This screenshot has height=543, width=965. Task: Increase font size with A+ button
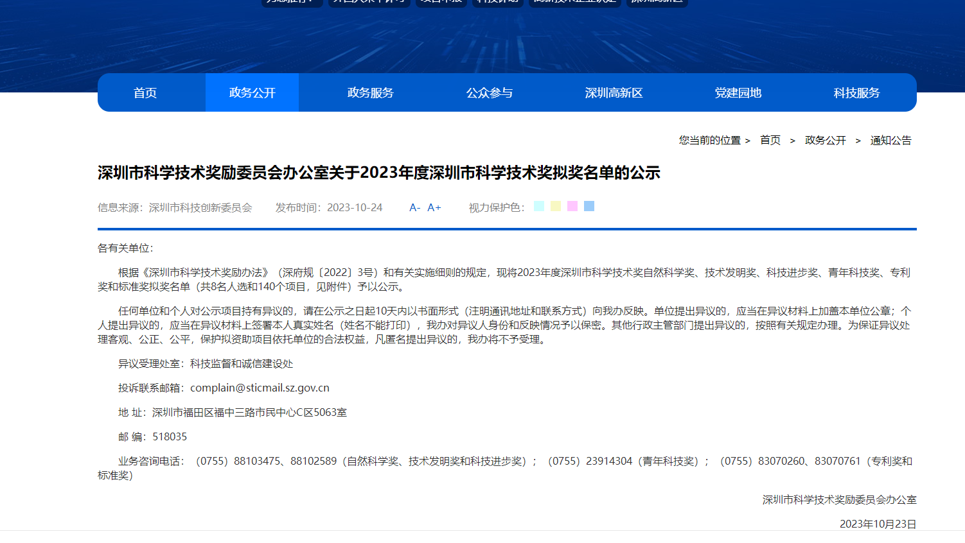(434, 207)
